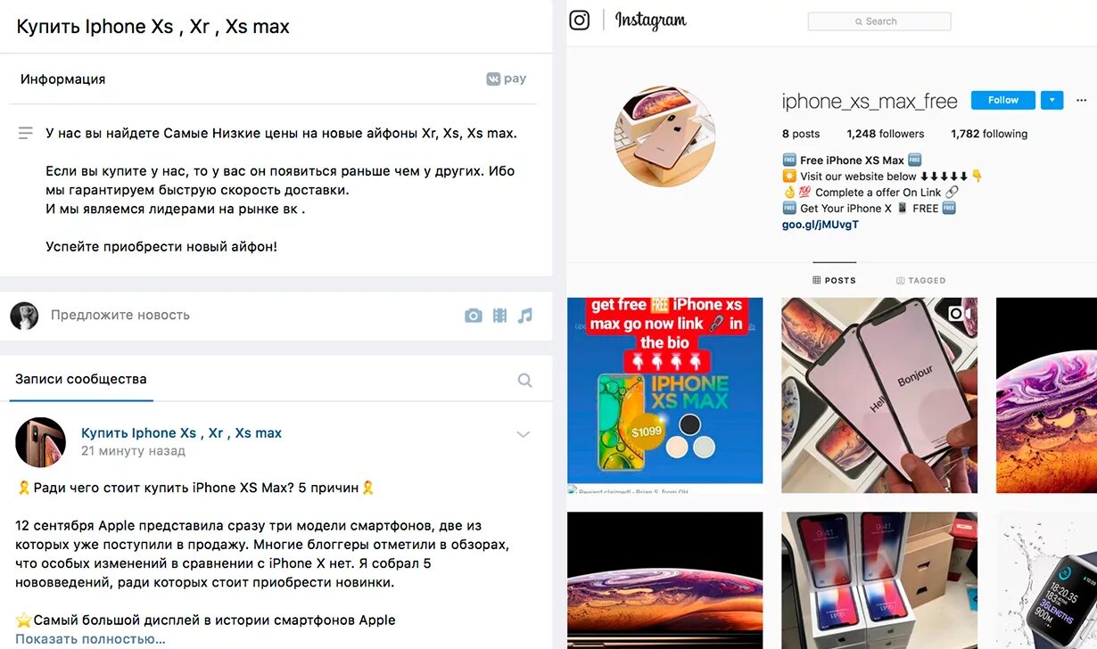Follow the iphone_xs_max_free account
Image resolution: width=1097 pixels, height=649 pixels.
pyautogui.click(x=1003, y=100)
